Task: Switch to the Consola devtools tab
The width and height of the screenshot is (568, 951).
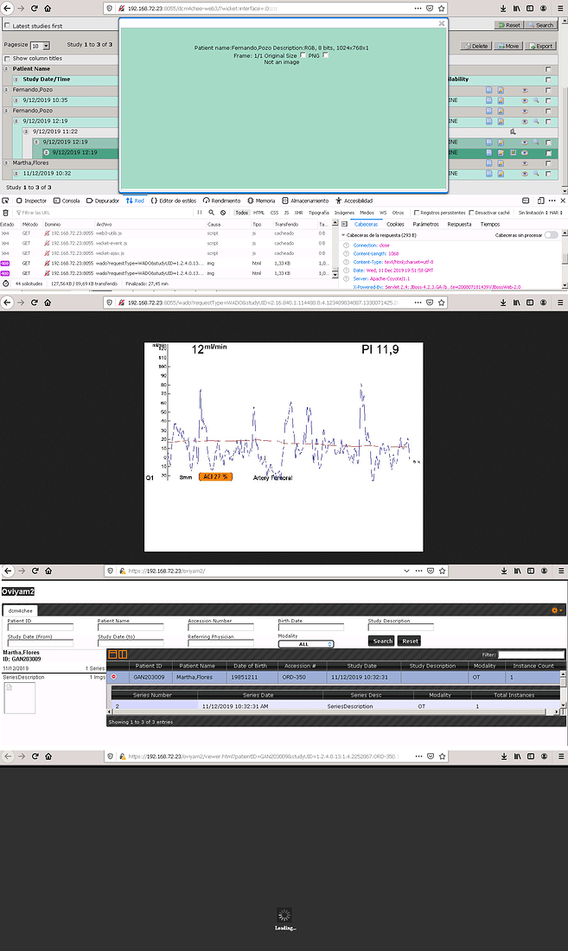Action: [67, 201]
